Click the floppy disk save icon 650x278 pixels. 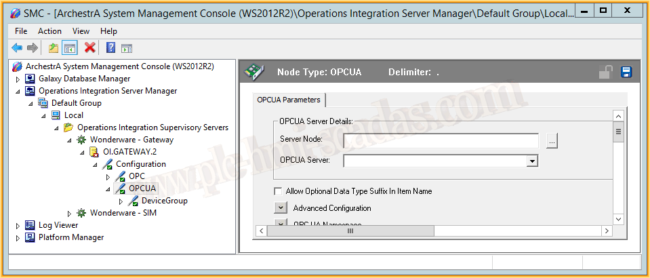(x=626, y=72)
